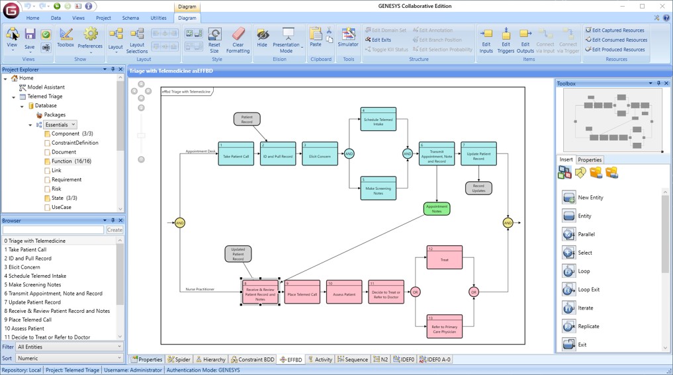The height and width of the screenshot is (375, 673).
Task: Click Edit Captured Resources button
Action: tap(615, 30)
